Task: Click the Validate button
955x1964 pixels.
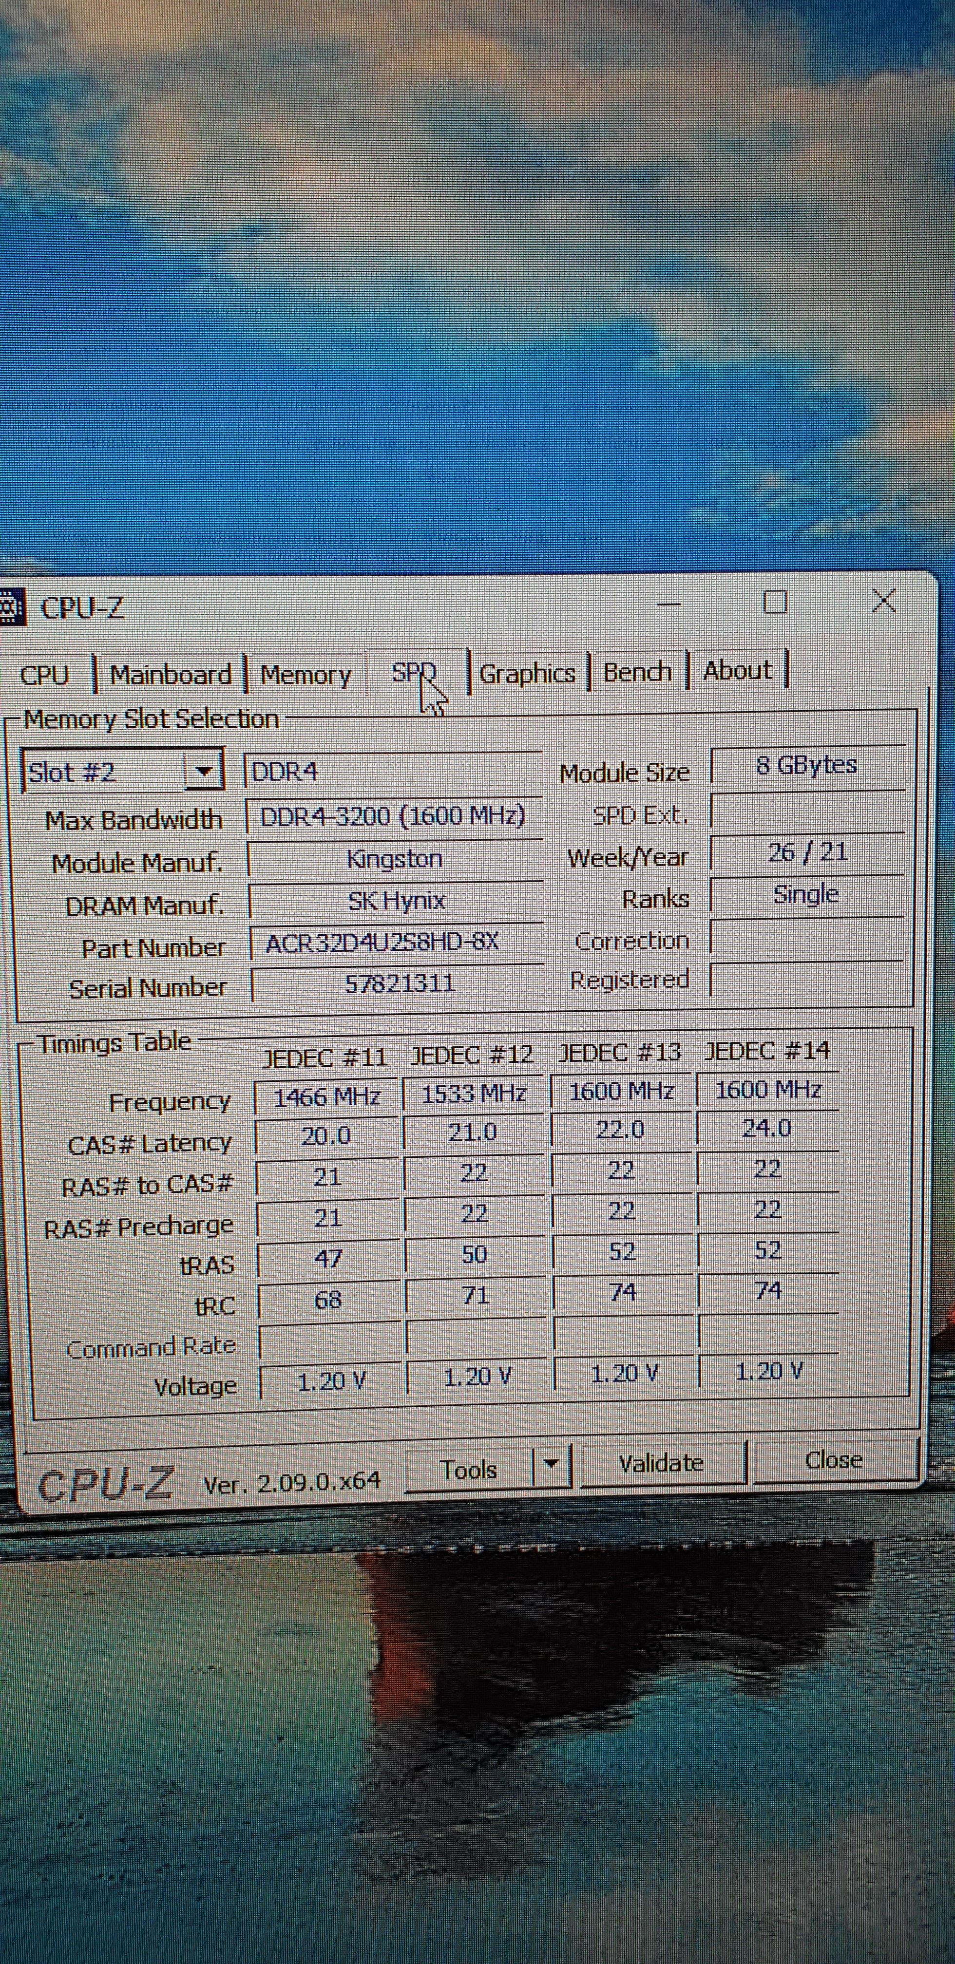Action: pos(661,1463)
